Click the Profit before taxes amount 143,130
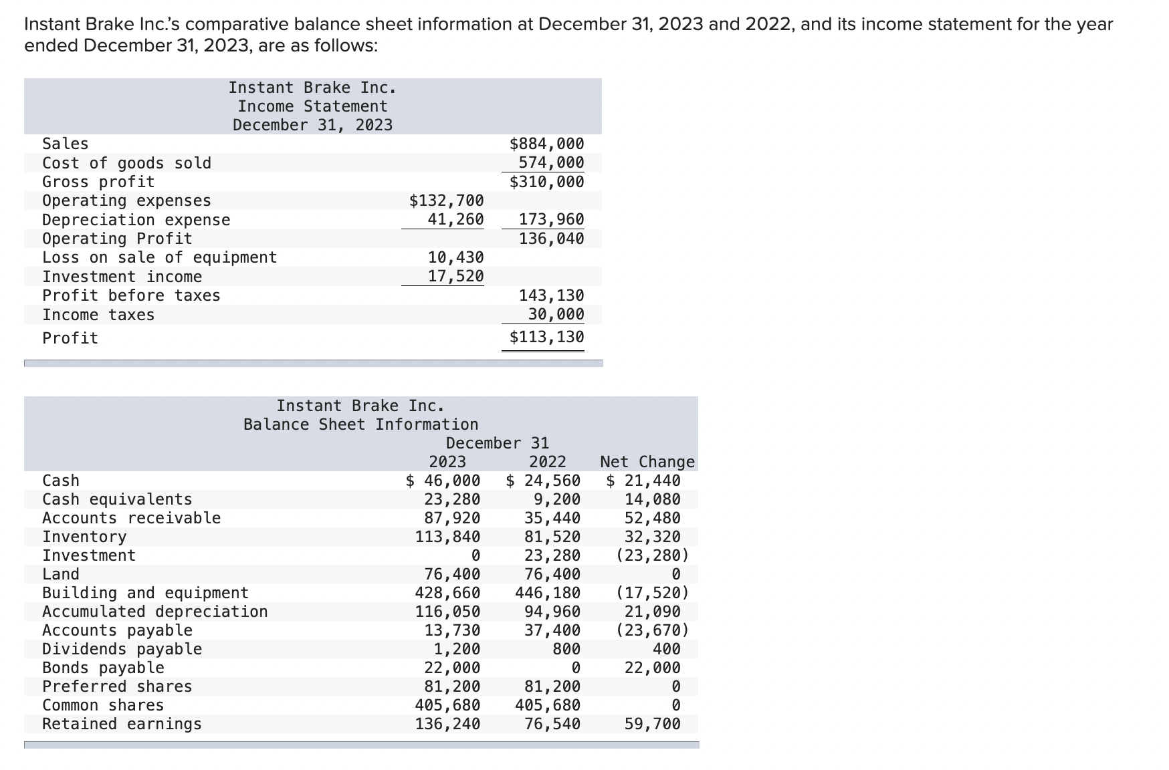Screen dimensions: 1169x770 550,295
